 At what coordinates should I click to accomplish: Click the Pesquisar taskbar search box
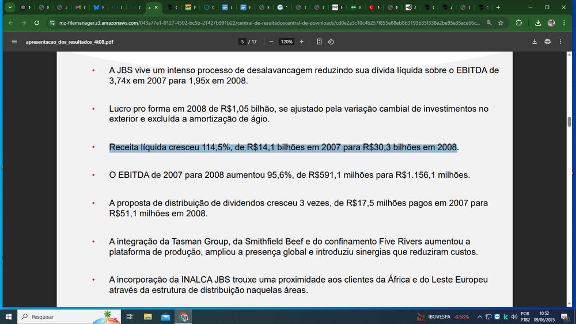pos(69,317)
